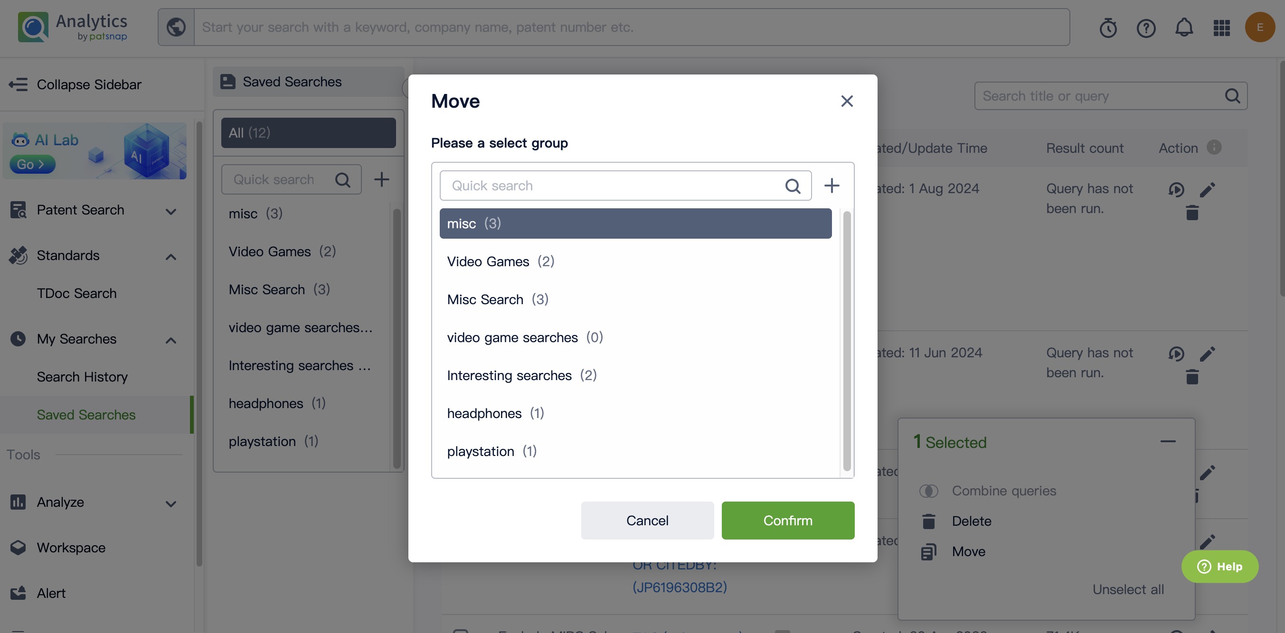
Task: Click the help question mark icon in header
Action: click(1146, 28)
